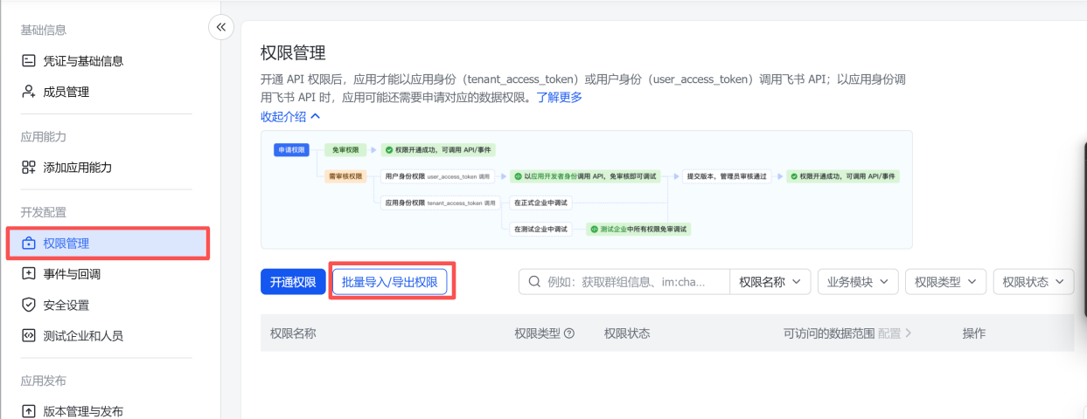This screenshot has width=1087, height=419.
Task: Click the permission flow diagram image
Action: click(x=586, y=189)
